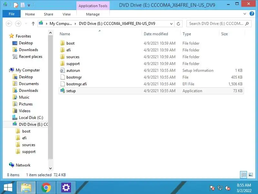This screenshot has width=258, height=194.
Task: Click the Forward navigation arrow
Action: 18,24
